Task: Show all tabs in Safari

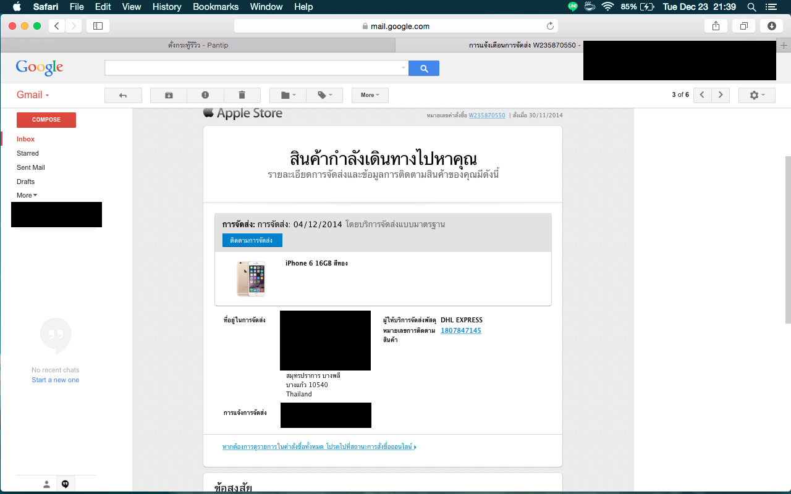Action: click(743, 26)
